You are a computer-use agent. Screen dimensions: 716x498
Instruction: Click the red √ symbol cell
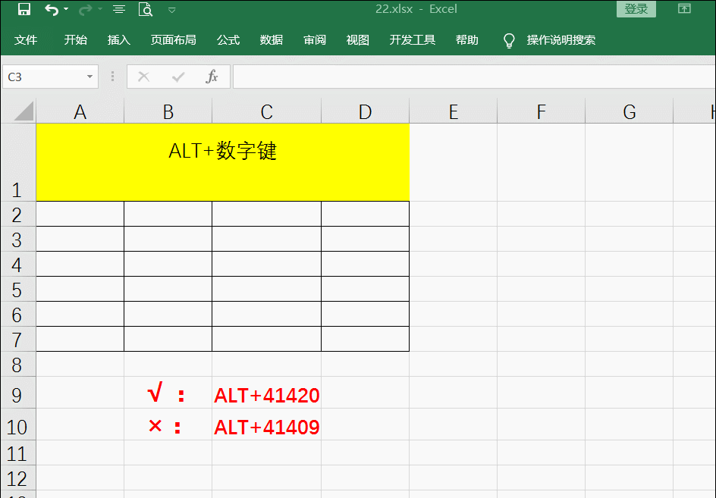pos(168,393)
